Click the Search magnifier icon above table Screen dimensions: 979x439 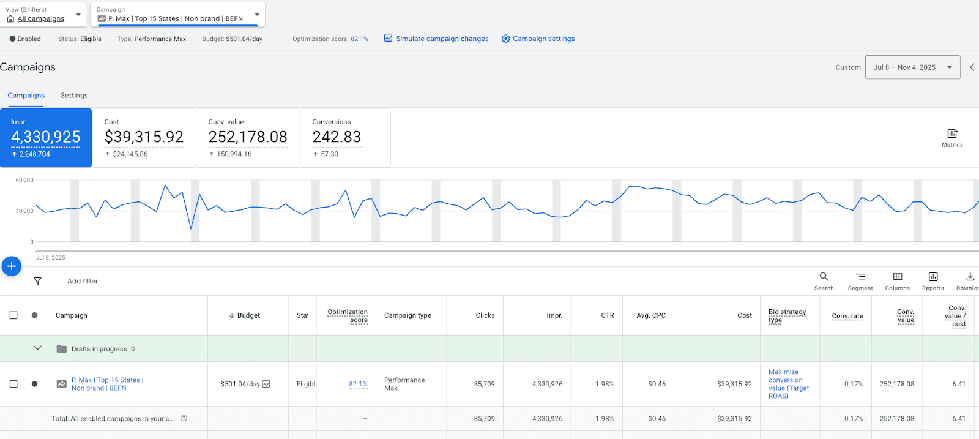(824, 277)
